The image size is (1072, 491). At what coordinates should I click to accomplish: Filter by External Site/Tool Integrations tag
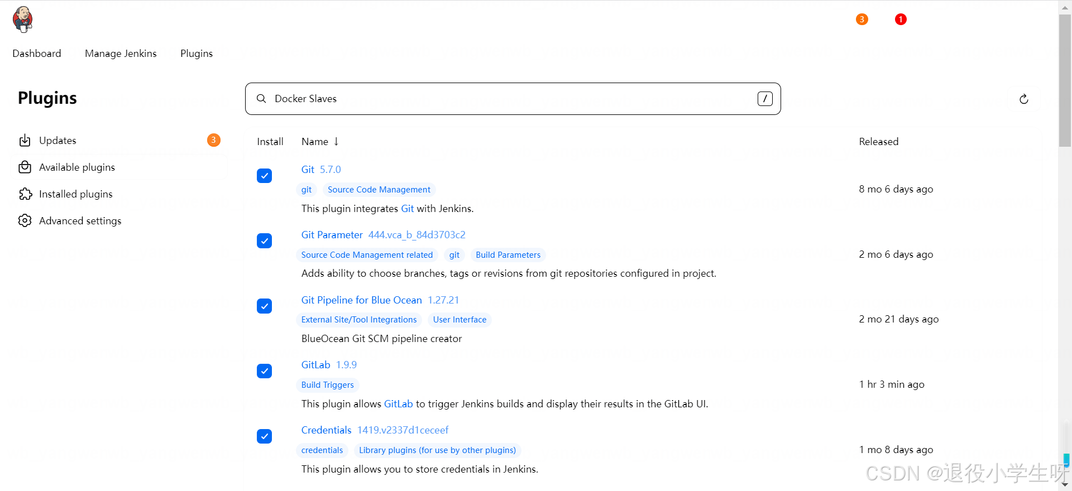pos(359,320)
